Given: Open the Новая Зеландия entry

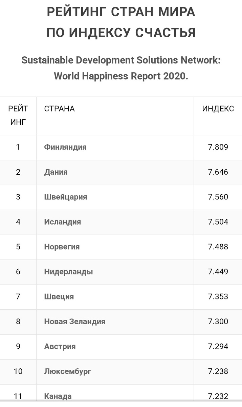Looking at the screenshot, I should 75,322.
